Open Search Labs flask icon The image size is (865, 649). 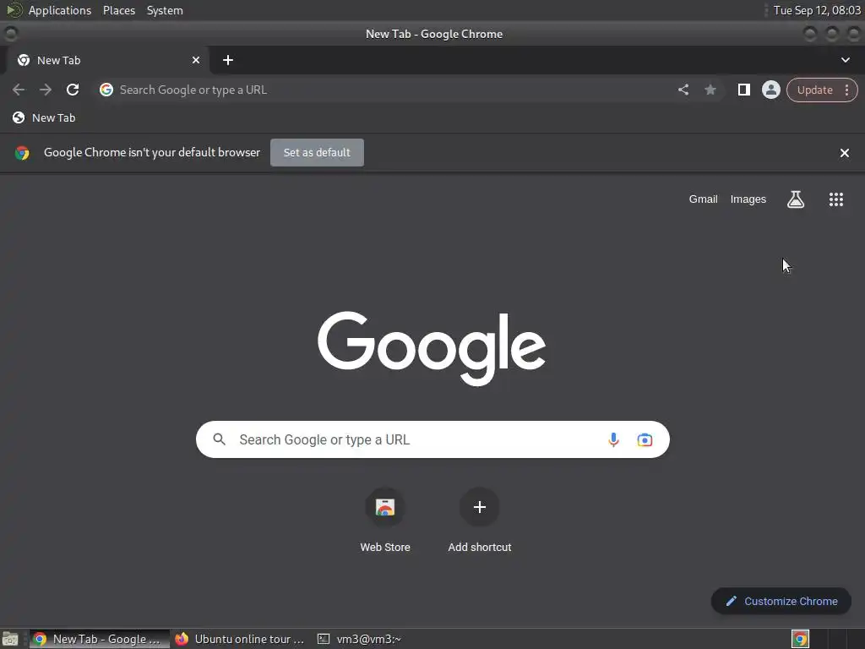click(795, 199)
